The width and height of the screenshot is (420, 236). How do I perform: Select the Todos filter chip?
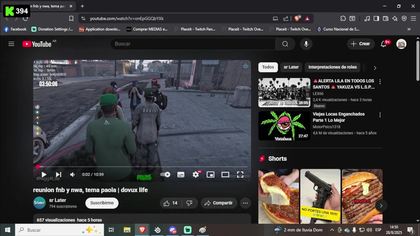coord(268,67)
